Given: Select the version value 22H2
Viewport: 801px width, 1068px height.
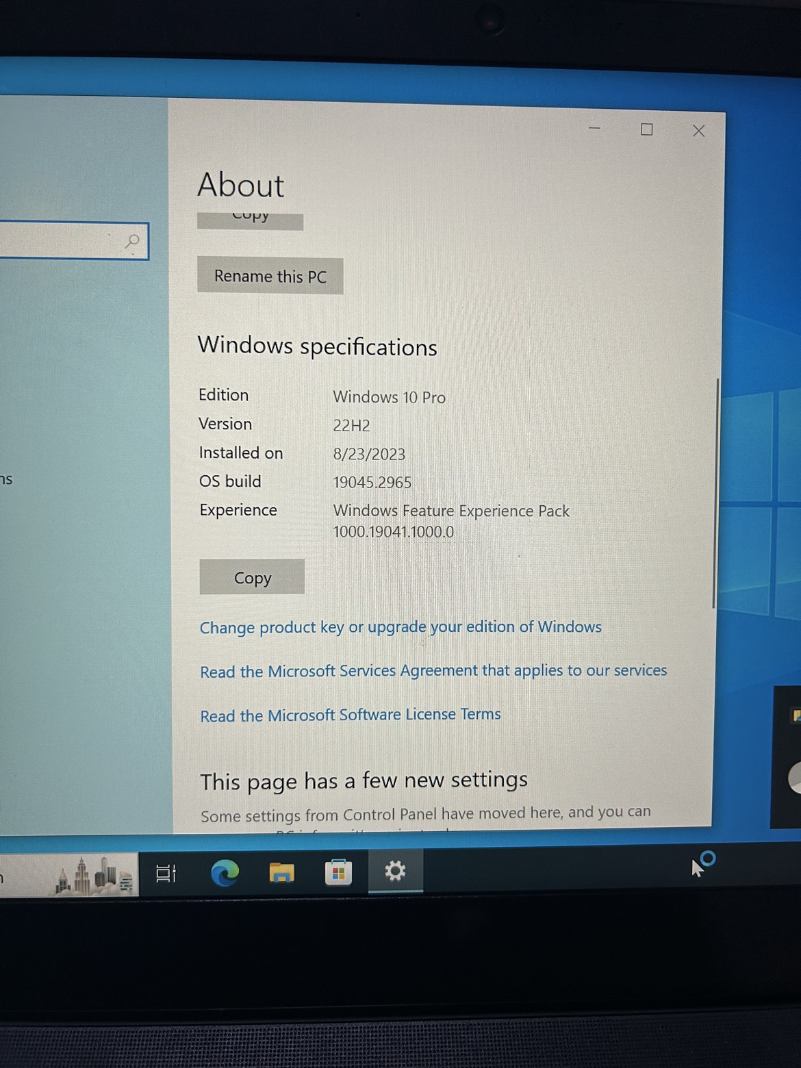Looking at the screenshot, I should 351,425.
